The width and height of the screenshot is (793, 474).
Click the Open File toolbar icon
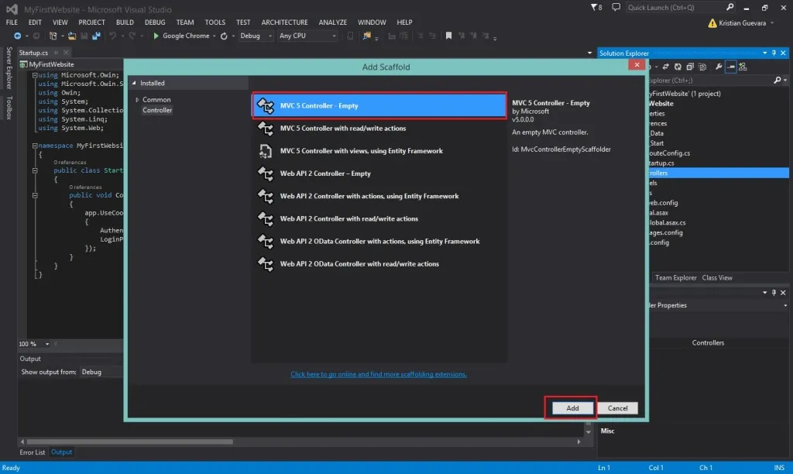point(72,36)
